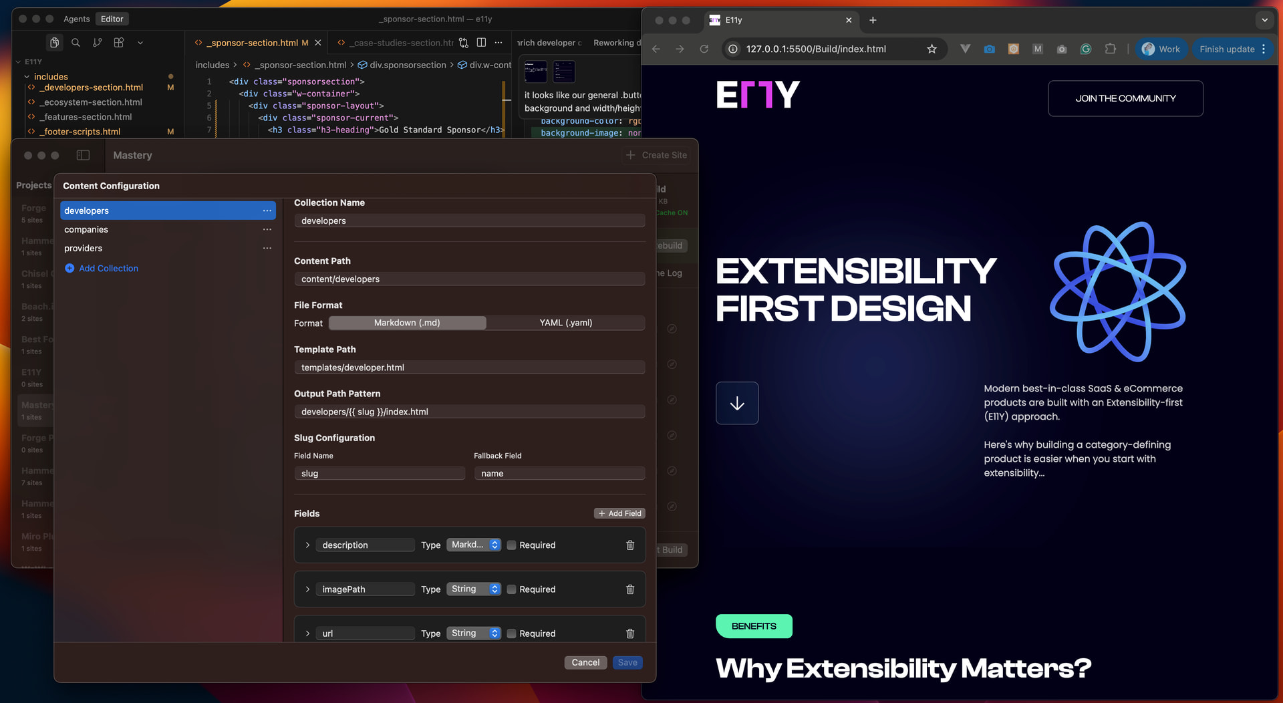This screenshot has height=703, width=1283.
Task: Reload the browser page
Action: pos(704,49)
